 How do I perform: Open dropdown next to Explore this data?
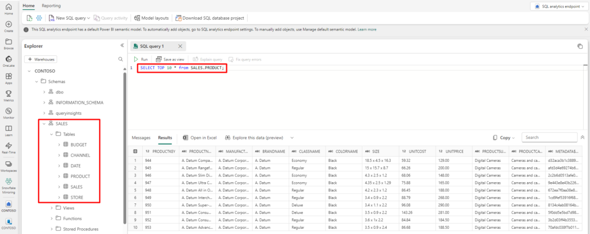point(292,138)
